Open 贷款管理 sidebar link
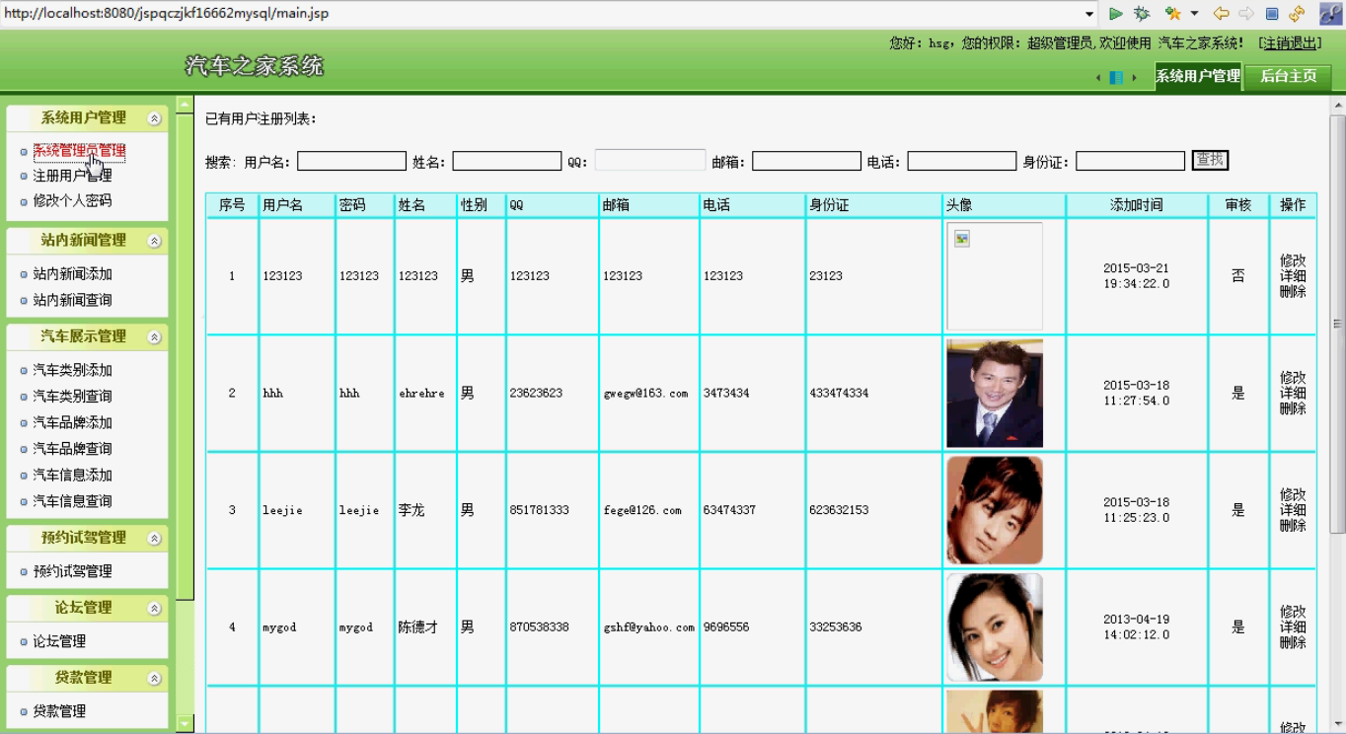 (x=59, y=711)
